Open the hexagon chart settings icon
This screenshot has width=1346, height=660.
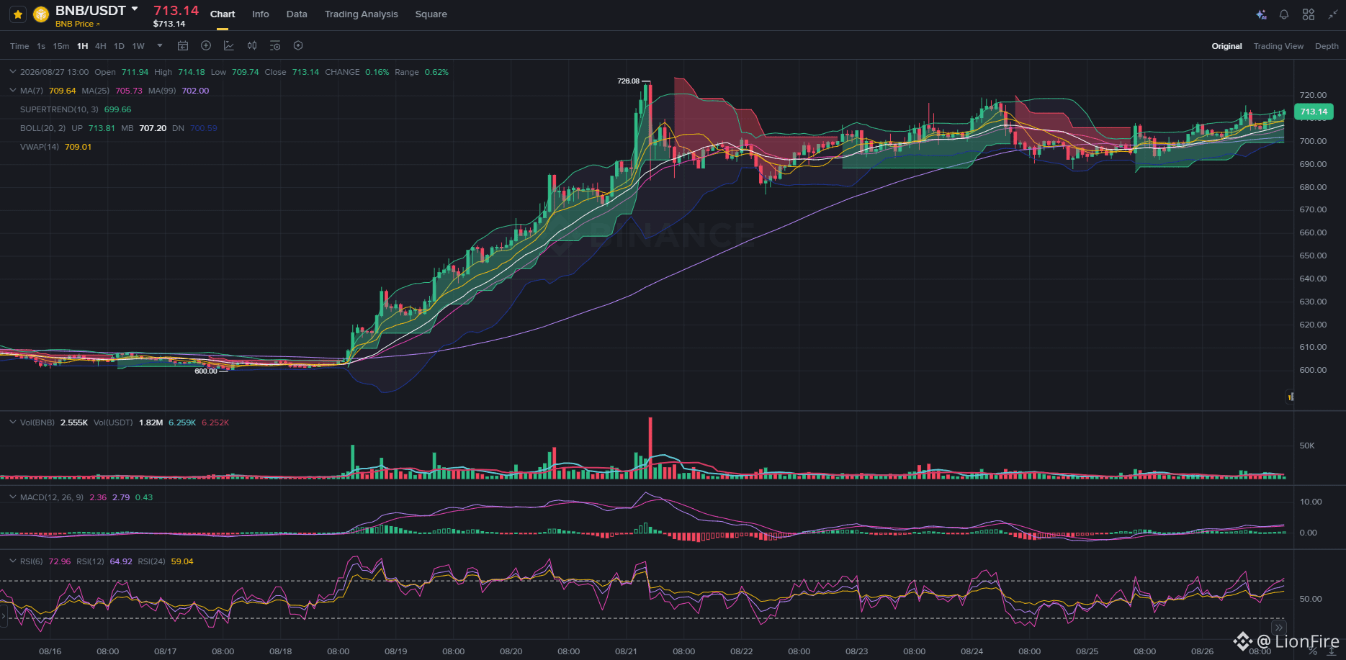coord(298,46)
